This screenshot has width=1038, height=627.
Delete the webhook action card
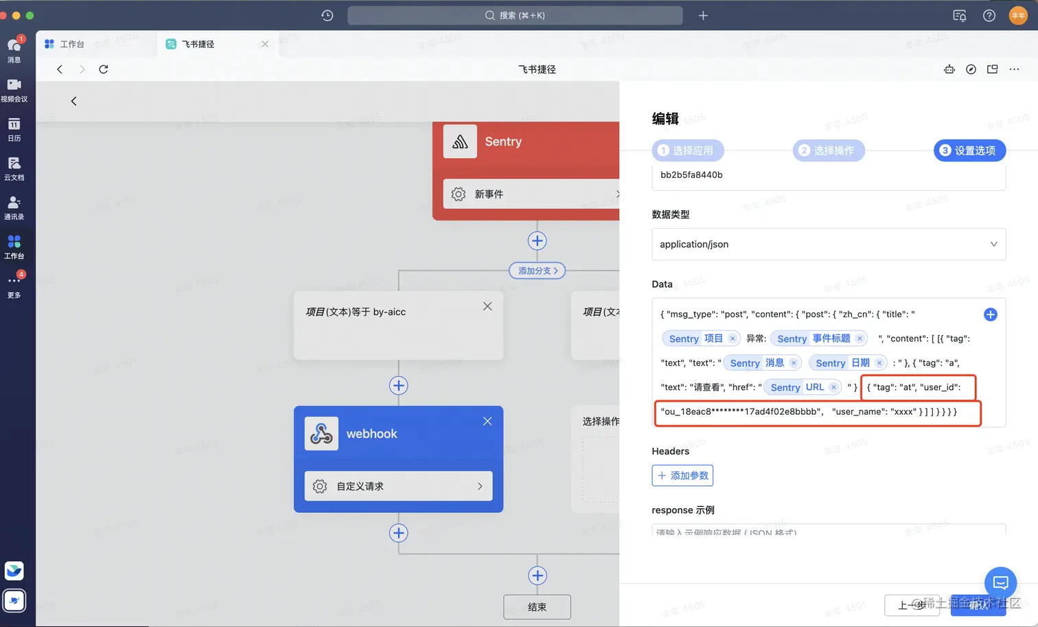(487, 421)
